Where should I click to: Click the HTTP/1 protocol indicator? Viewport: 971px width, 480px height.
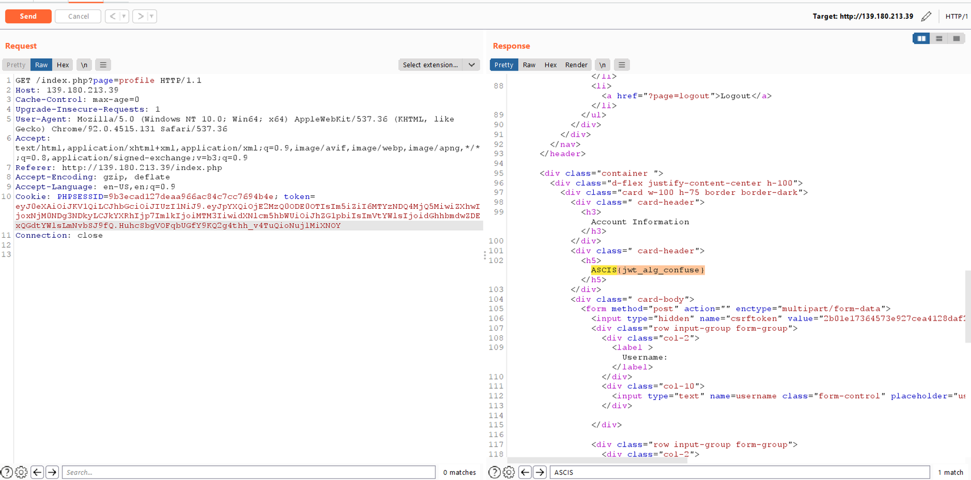957,16
